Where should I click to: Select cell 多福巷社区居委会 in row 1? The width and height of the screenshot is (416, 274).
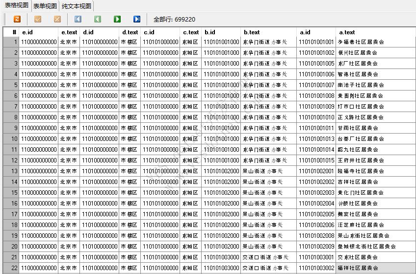361,42
